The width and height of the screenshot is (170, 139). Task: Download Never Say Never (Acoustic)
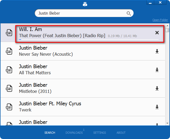(157, 51)
